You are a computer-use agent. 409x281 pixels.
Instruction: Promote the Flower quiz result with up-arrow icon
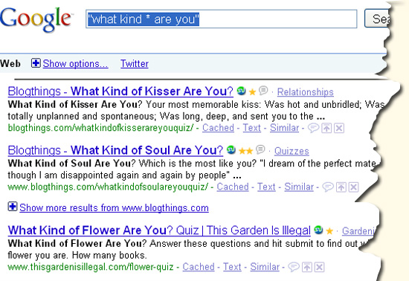coord(306,267)
